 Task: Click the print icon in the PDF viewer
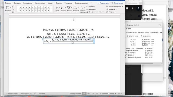pyautogui.click(x=127, y=8)
